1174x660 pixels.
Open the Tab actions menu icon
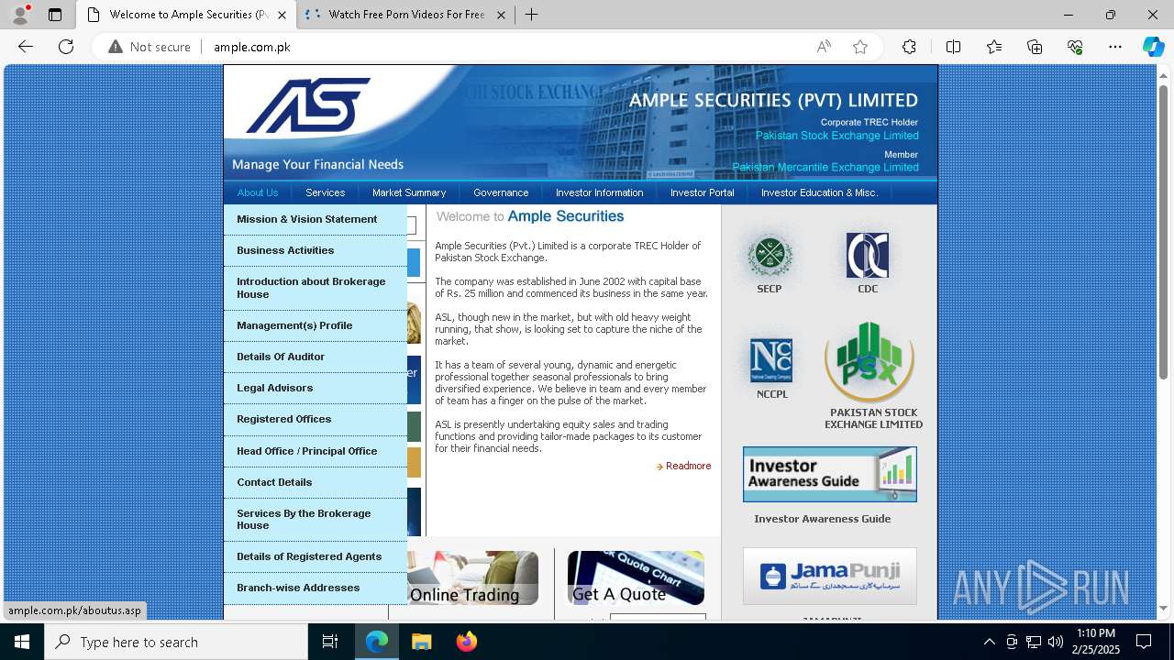pos(55,15)
